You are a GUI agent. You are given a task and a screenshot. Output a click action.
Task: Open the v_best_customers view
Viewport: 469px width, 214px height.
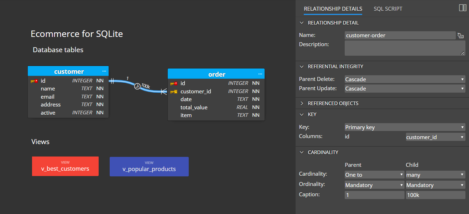click(x=65, y=166)
